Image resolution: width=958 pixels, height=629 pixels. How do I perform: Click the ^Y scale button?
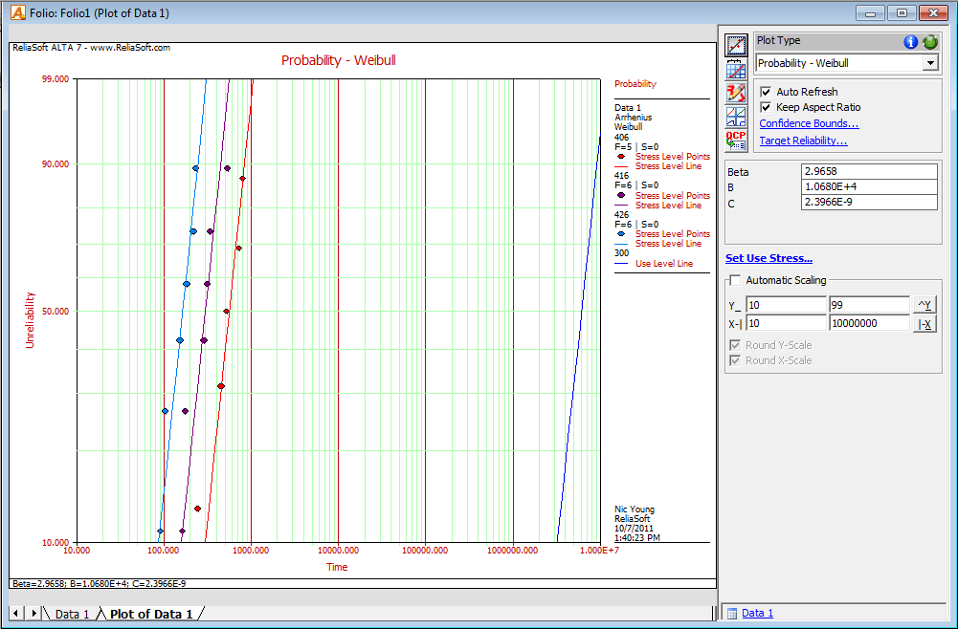[925, 305]
